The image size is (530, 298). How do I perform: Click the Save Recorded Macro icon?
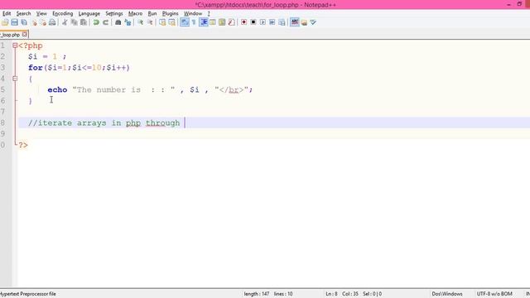[282, 22]
